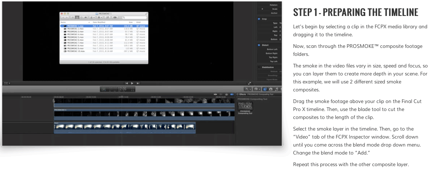Play the viewer with the play button

pyautogui.click(x=132, y=83)
